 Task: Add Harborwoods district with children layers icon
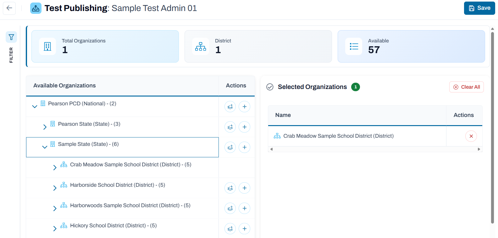click(230, 208)
